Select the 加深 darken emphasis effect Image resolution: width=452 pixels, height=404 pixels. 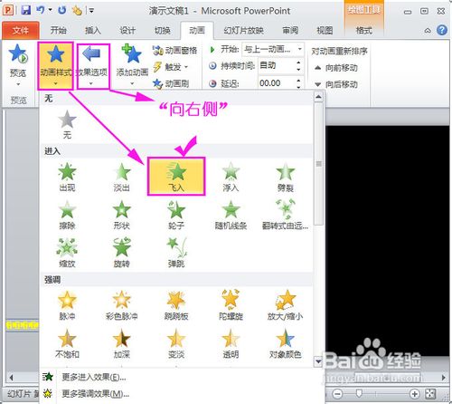click(x=122, y=343)
